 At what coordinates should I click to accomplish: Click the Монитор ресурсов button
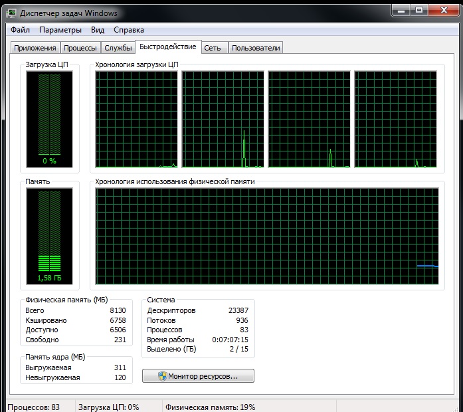pyautogui.click(x=198, y=376)
